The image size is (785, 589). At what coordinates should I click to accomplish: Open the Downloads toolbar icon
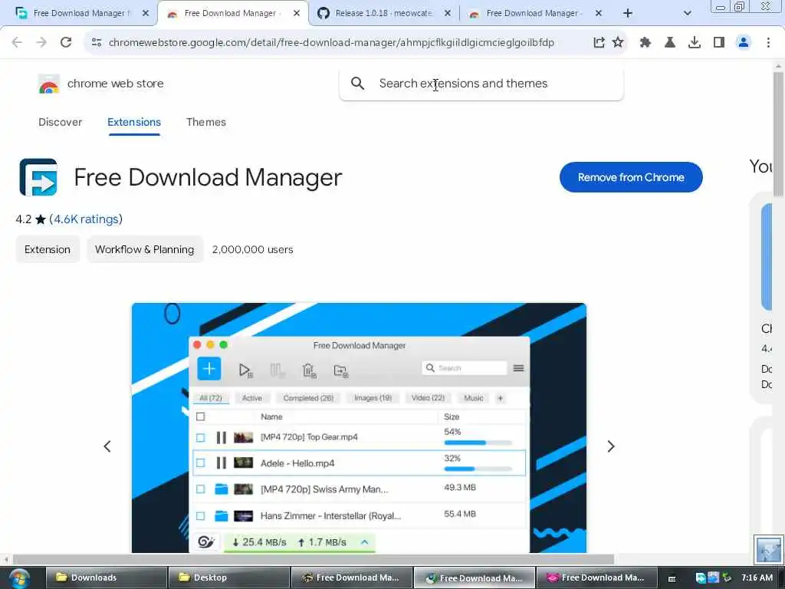[x=695, y=43]
